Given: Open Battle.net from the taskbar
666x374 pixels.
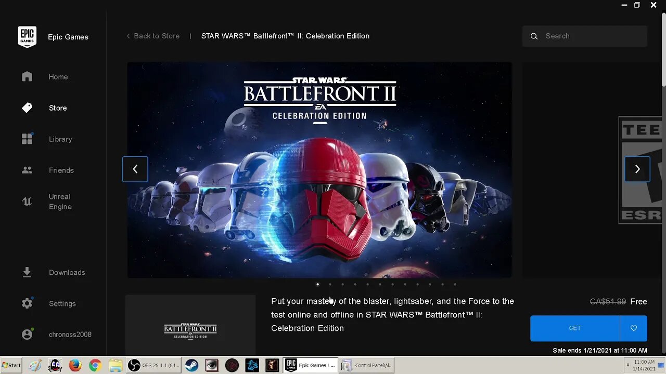Looking at the screenshot, I should (252, 366).
